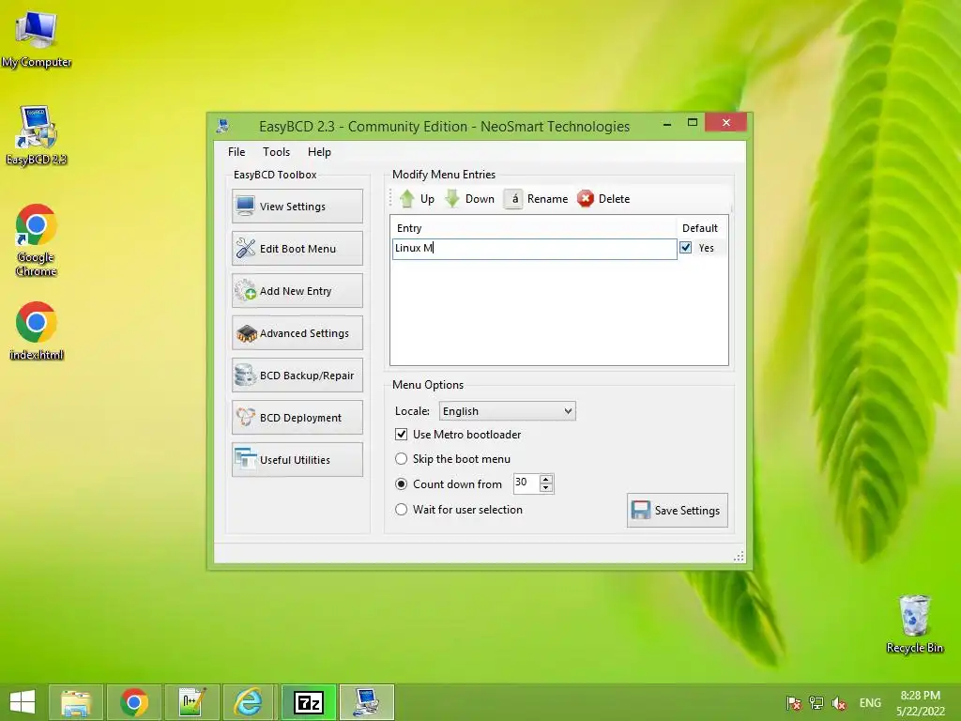Toggle Use Metro bootloader checkbox
The width and height of the screenshot is (961, 721).
(x=402, y=434)
